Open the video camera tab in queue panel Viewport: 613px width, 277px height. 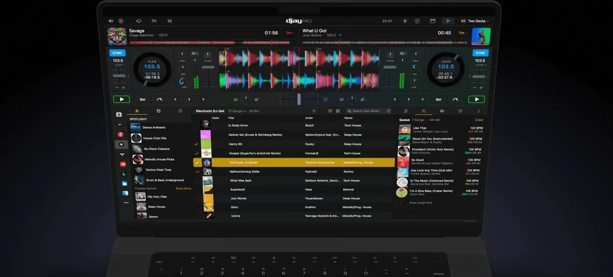point(442,111)
